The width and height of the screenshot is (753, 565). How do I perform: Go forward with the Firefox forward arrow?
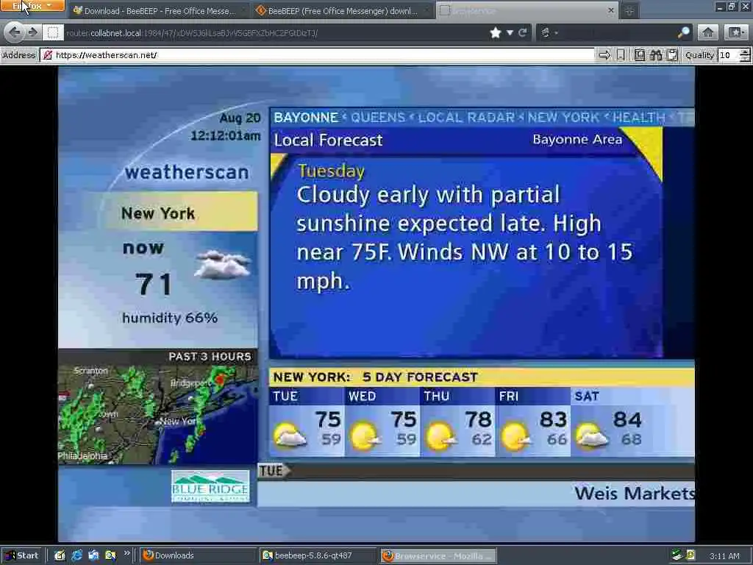[x=32, y=32]
